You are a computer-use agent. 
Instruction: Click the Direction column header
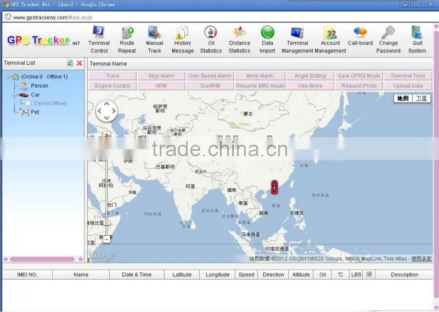(x=273, y=275)
